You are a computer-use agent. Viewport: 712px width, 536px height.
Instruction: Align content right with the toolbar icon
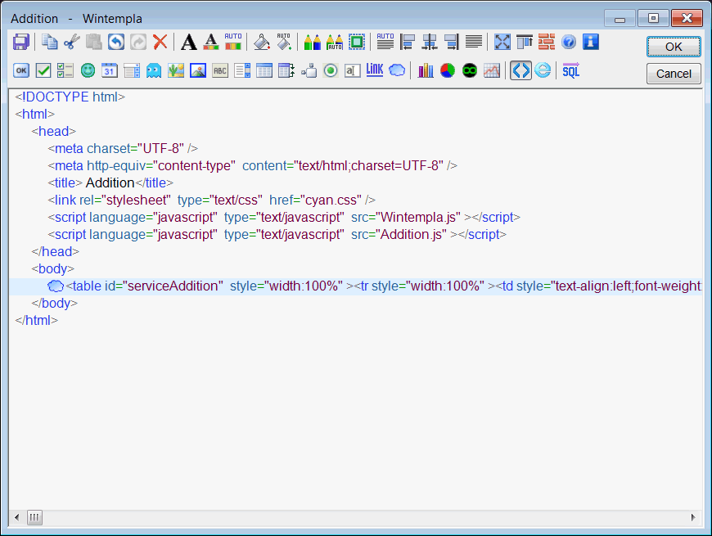[452, 43]
